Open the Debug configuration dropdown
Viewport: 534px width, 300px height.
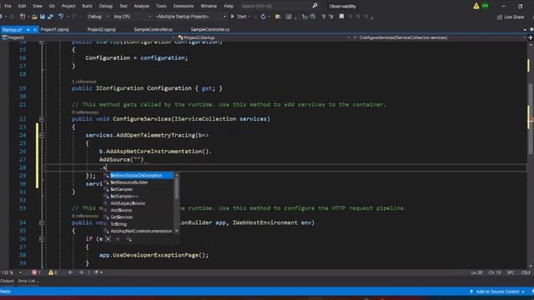click(x=98, y=17)
